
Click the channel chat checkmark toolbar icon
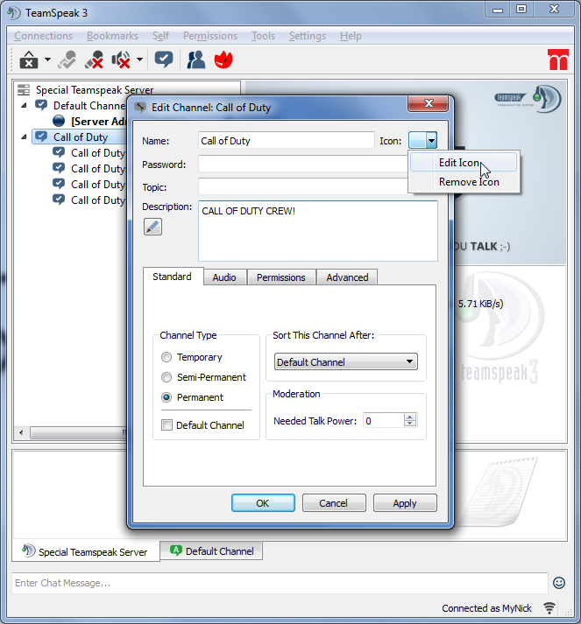click(x=164, y=60)
